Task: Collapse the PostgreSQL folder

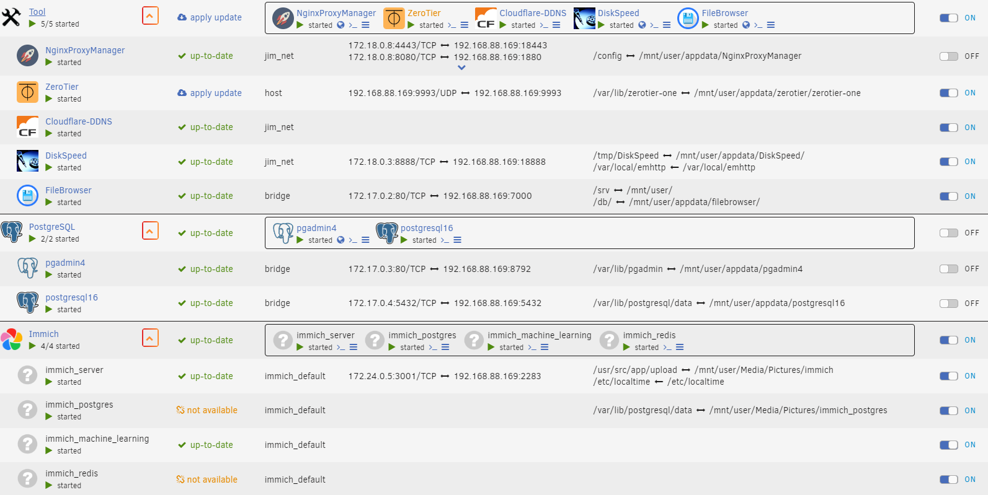Action: pyautogui.click(x=150, y=230)
